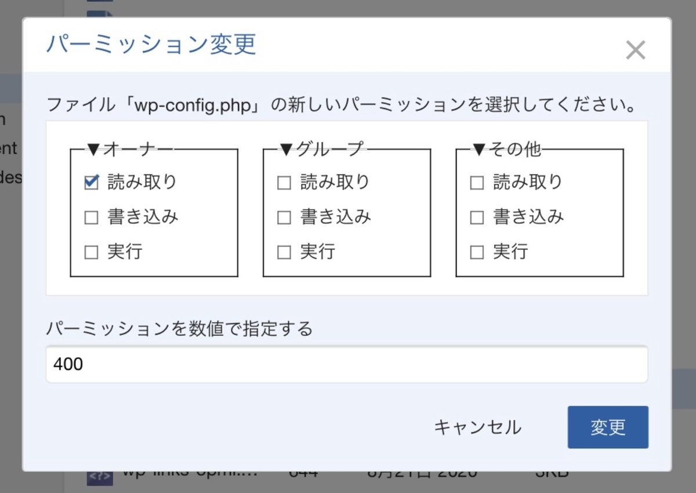Image resolution: width=696 pixels, height=493 pixels.
Task: Click キャンセル to dismiss the dialog
Action: pos(477,427)
